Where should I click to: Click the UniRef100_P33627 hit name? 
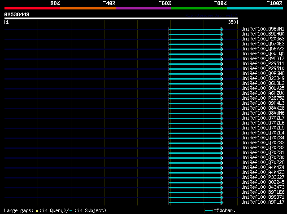(263, 178)
